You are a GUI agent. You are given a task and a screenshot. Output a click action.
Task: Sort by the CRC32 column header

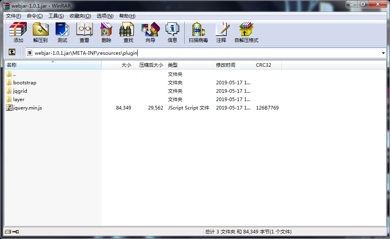point(267,65)
